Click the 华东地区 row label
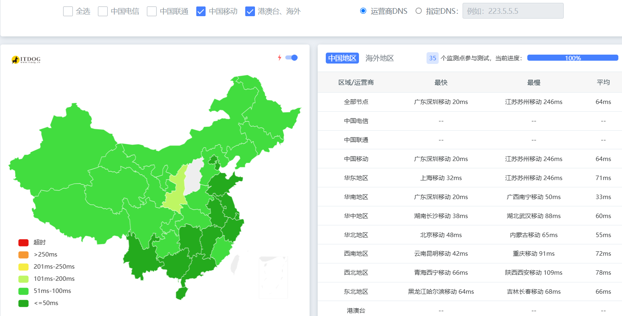 tap(356, 178)
